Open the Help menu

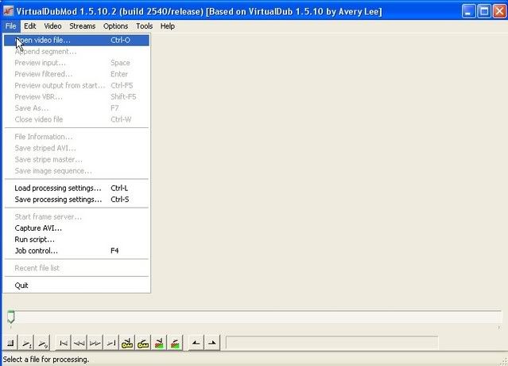point(168,26)
